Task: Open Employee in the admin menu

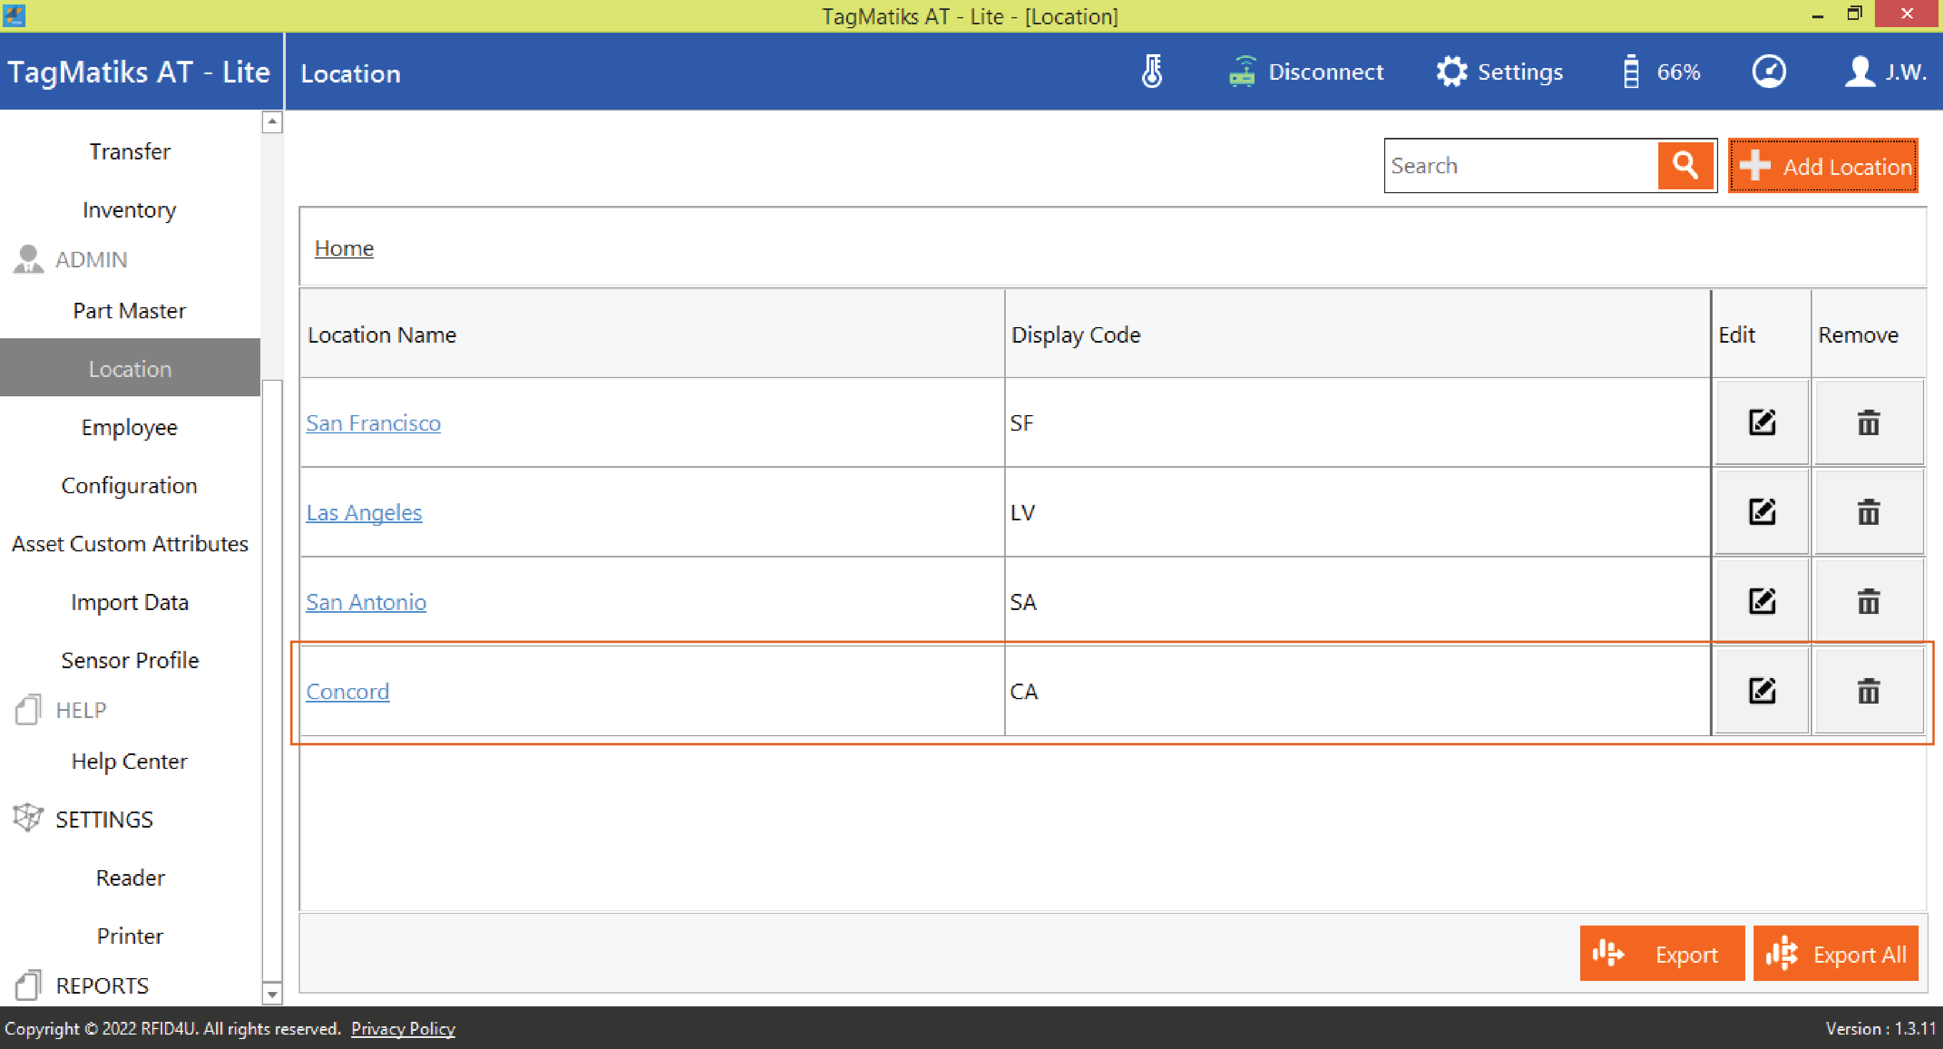Action: click(129, 427)
